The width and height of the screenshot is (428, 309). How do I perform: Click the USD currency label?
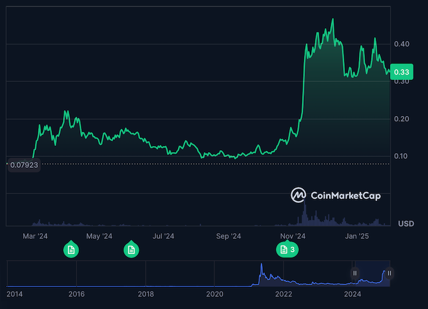pos(406,224)
